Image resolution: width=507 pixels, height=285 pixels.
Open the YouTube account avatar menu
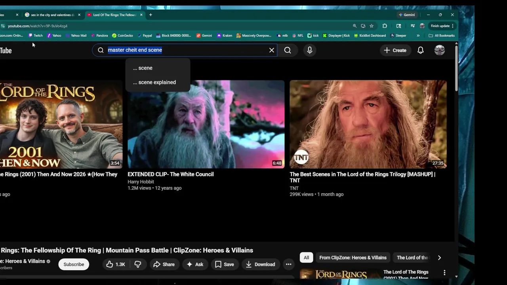440,50
